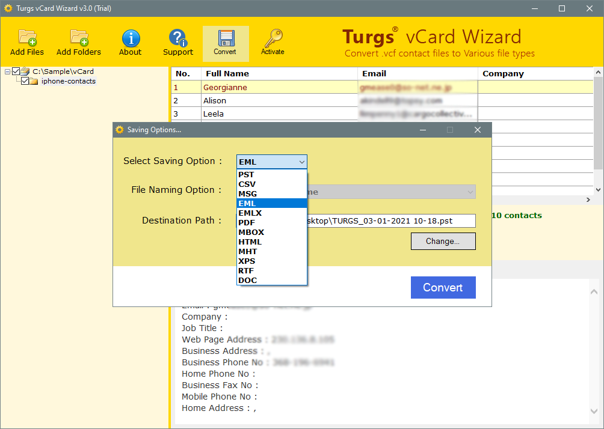Screen dimensions: 604x429
Task: Choose RTF from the saving list
Action: click(x=271, y=271)
